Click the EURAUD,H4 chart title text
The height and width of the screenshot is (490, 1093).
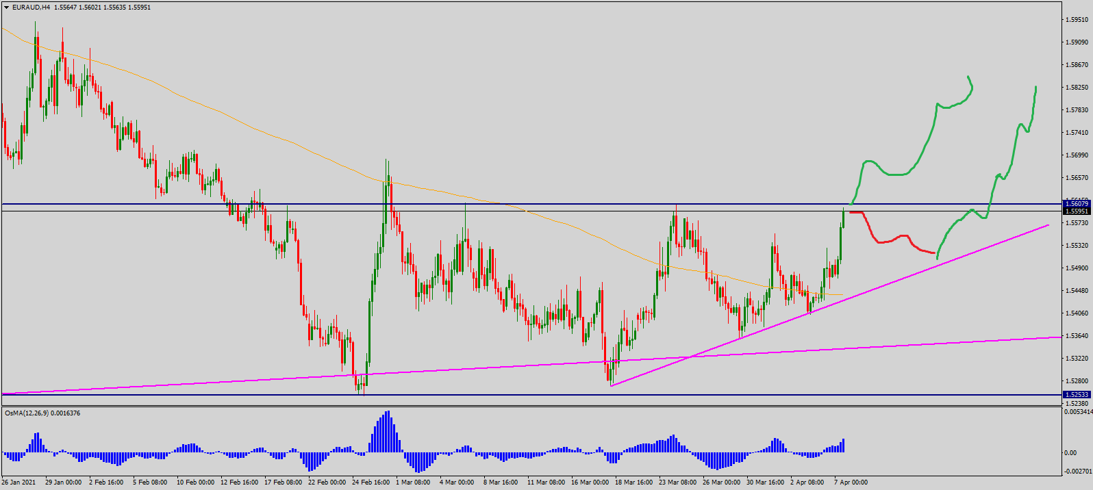32,8
